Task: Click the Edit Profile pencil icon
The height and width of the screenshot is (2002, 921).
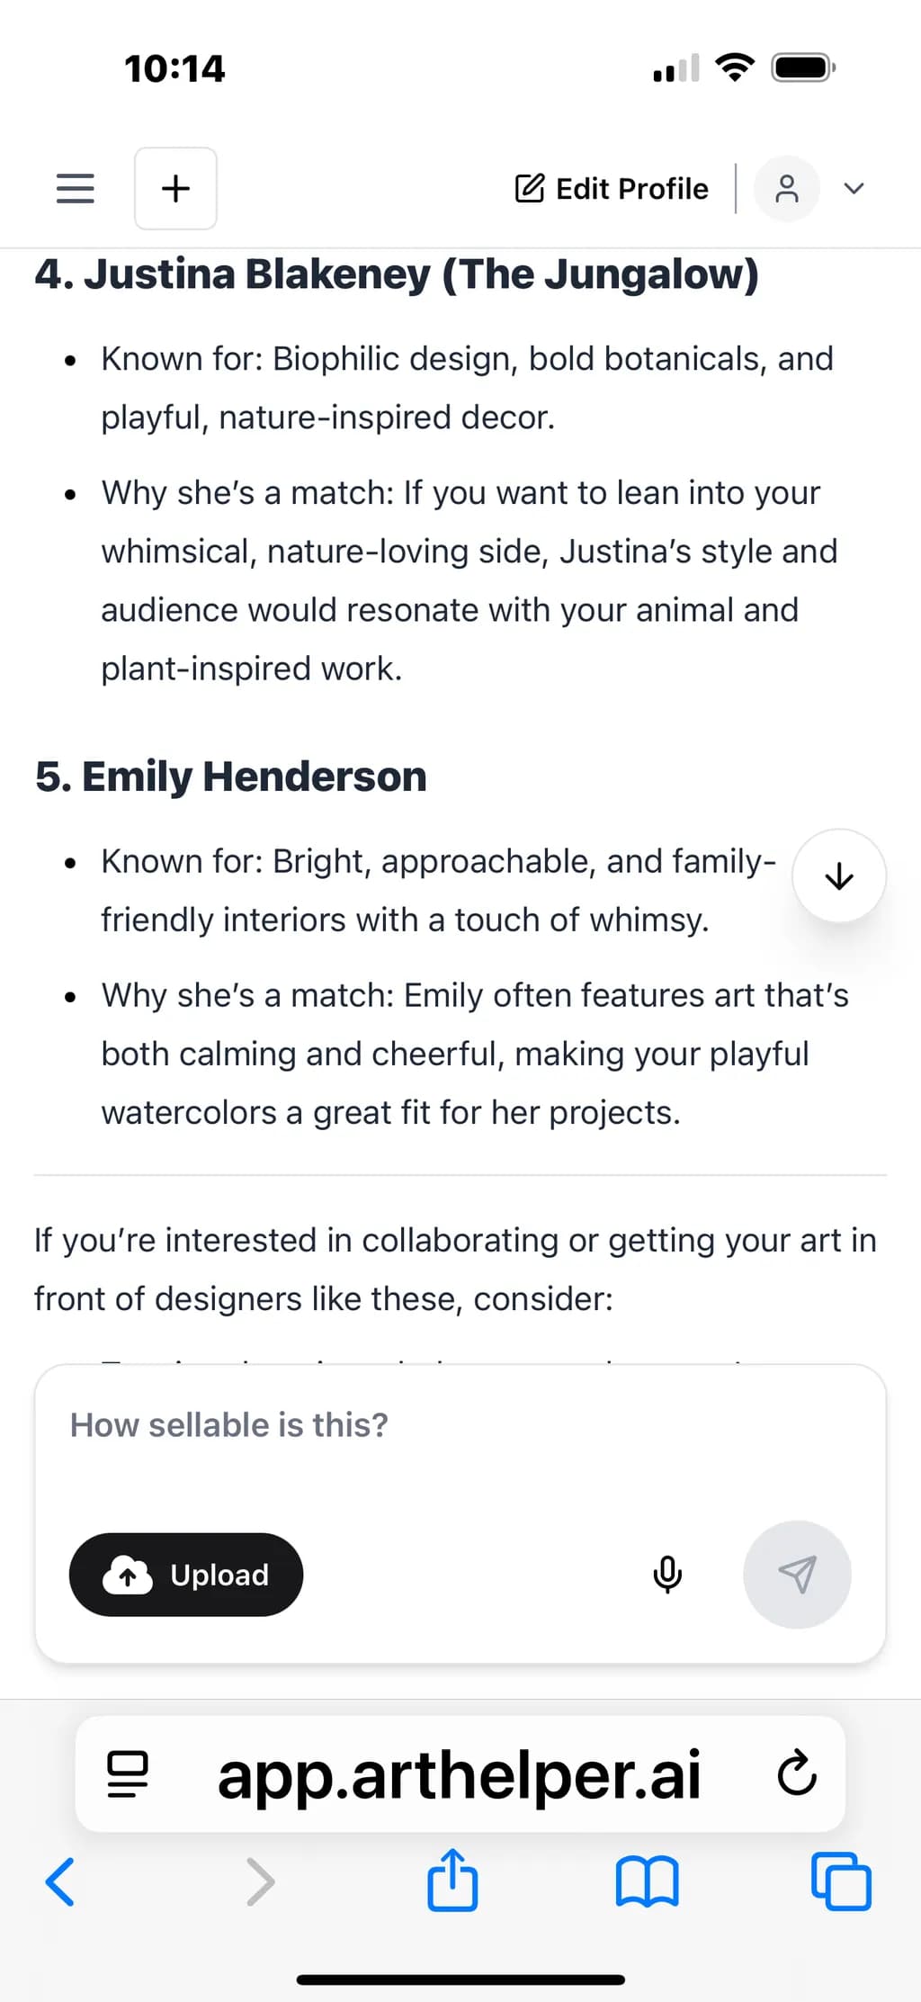Action: tap(530, 188)
